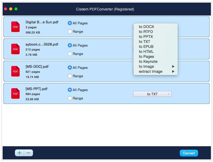Click the PDF icon for [MS-PPT].pdf
Screen dimensions: 213x162
pos(15,93)
